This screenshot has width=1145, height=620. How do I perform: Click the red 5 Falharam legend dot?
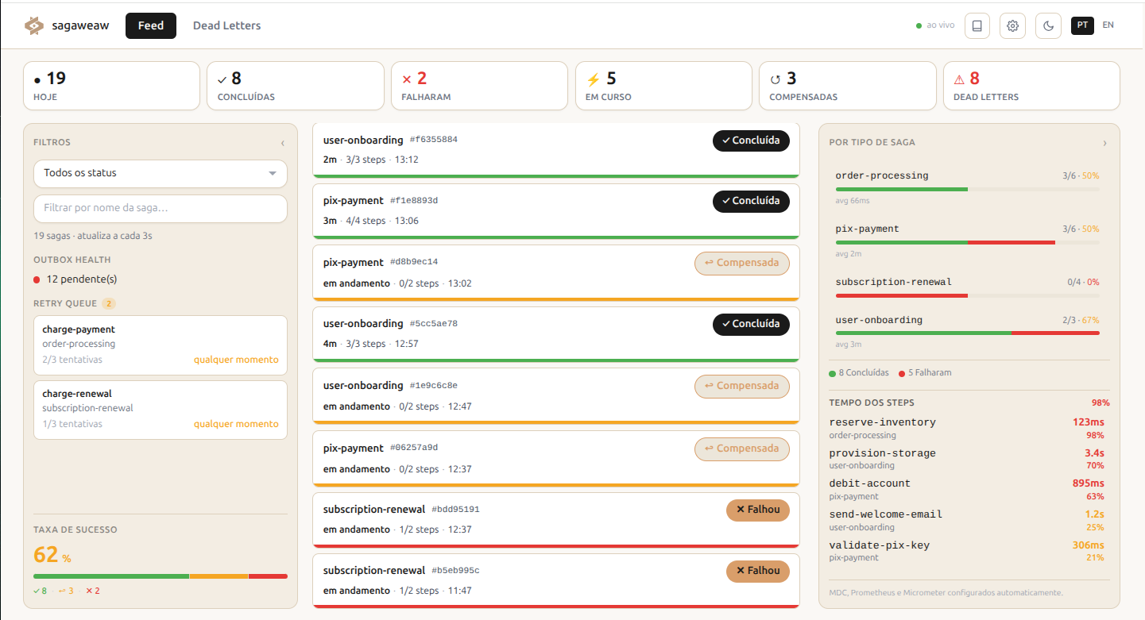tap(902, 373)
